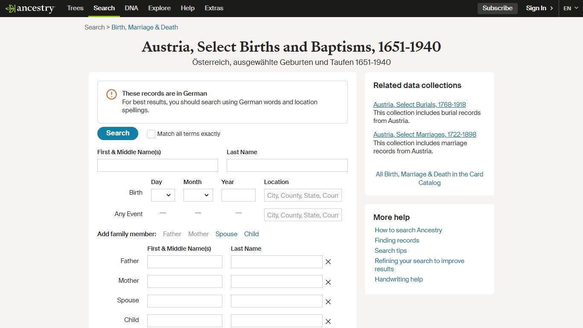
Task: Open the DNA menu
Action: pyautogui.click(x=131, y=8)
